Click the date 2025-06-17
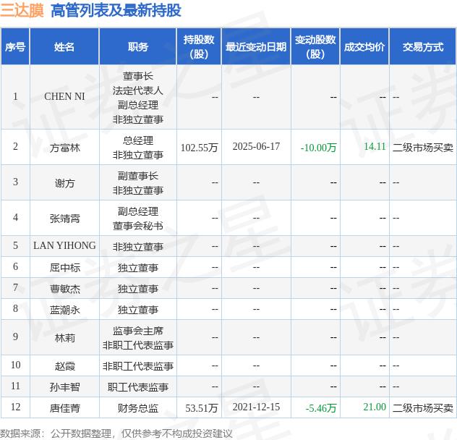457x440 pixels. pyautogui.click(x=256, y=146)
